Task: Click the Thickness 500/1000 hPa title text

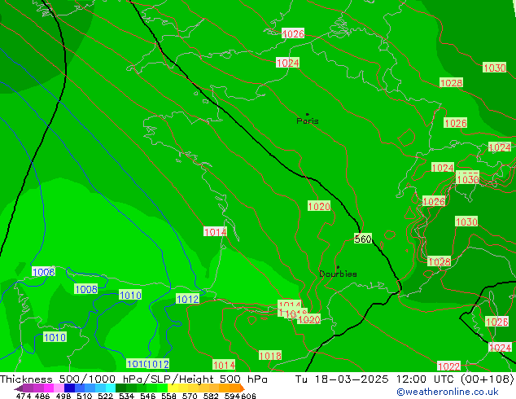Action: (x=72, y=379)
